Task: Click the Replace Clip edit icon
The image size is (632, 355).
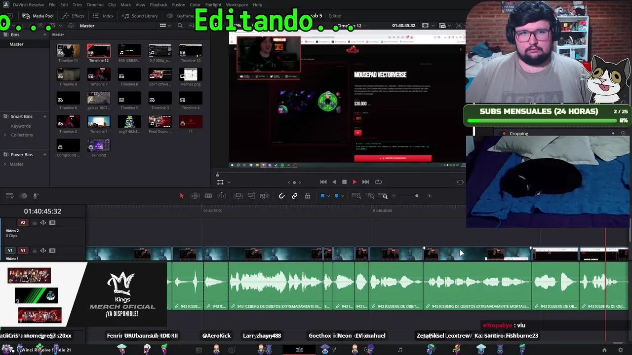Action: [265, 196]
